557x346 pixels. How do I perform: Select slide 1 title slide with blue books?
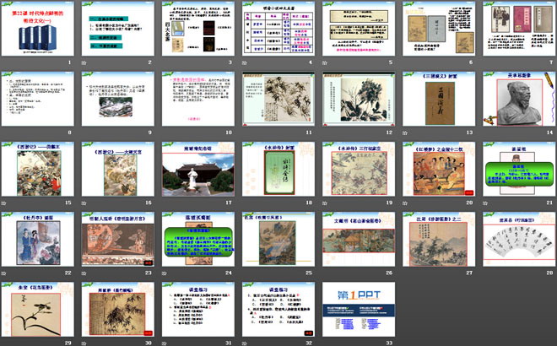39,29
